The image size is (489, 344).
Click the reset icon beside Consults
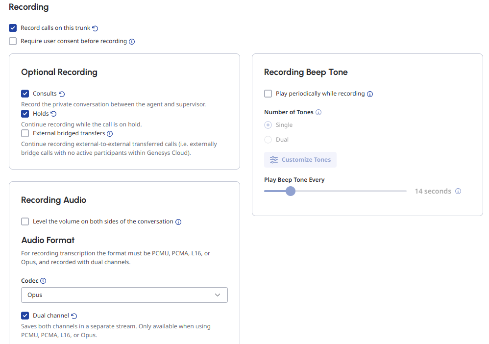pos(62,94)
